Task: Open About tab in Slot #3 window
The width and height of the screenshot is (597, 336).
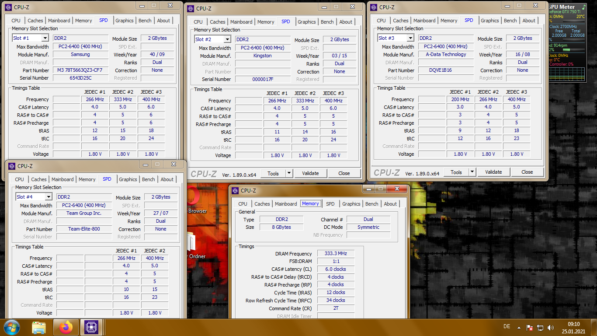Action: 529,21
